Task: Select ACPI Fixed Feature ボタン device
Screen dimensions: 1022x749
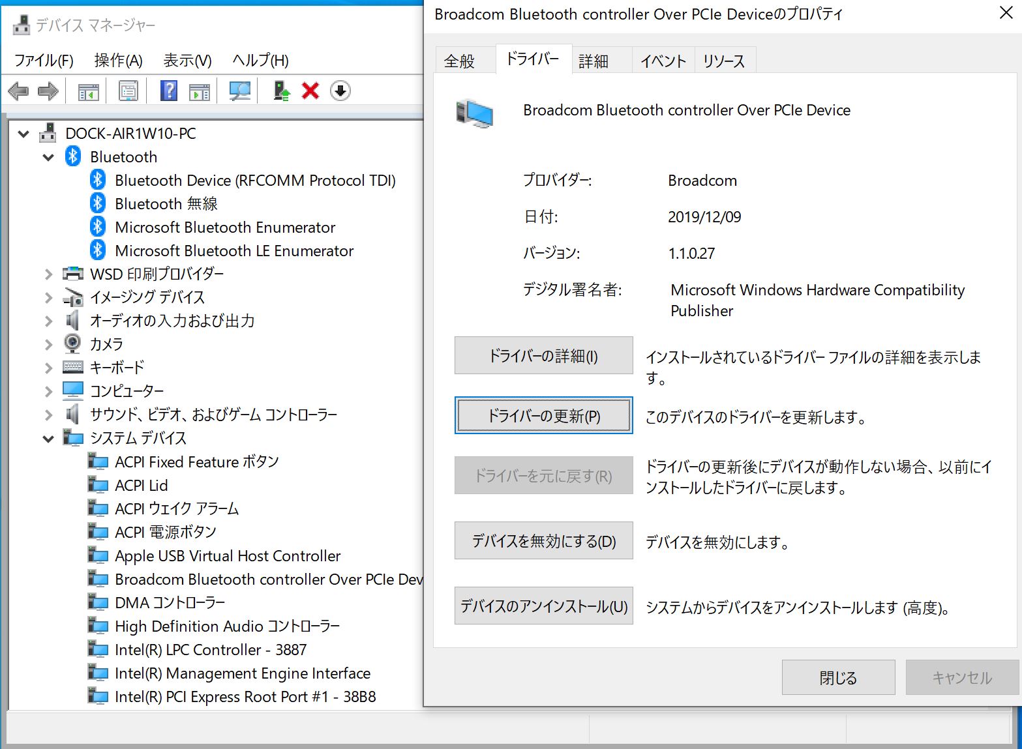Action: click(x=197, y=462)
